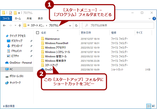
Task: Open Explorer help with question icon
Action: click(x=154, y=19)
